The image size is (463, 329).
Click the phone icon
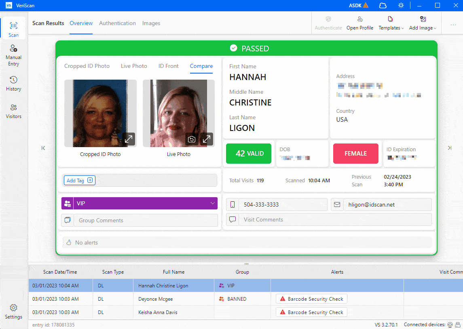coord(233,205)
